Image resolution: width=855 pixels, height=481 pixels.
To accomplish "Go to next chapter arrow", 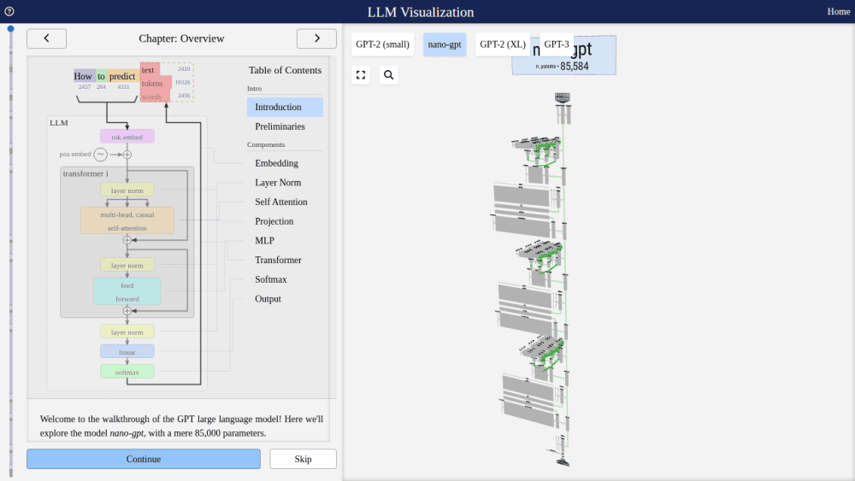I will tap(317, 38).
